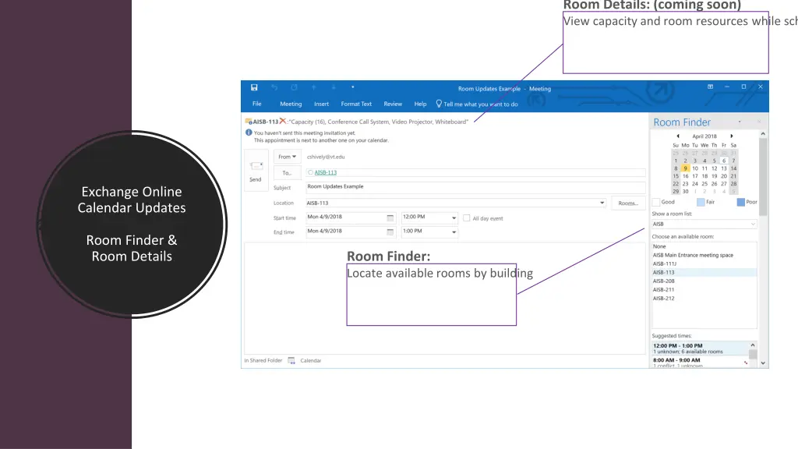
Task: Select room AISB-113 in room list
Action: tap(704, 272)
